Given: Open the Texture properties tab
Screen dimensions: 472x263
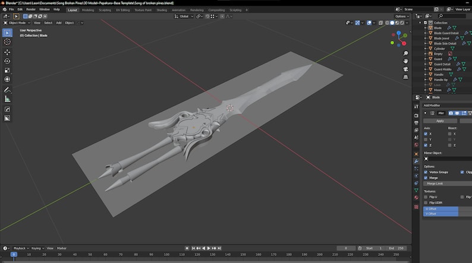Looking at the screenshot, I should (416, 207).
